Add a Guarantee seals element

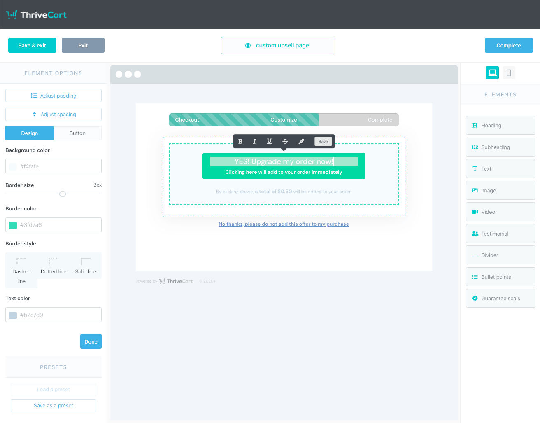500,298
